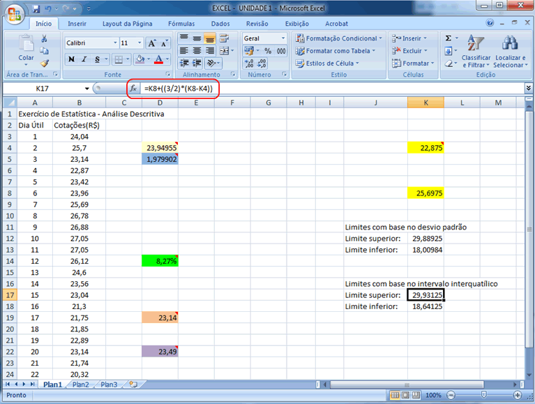Viewport: 535px width, 404px height.
Task: Click the AutoSum sigma icon
Action: coord(449,38)
